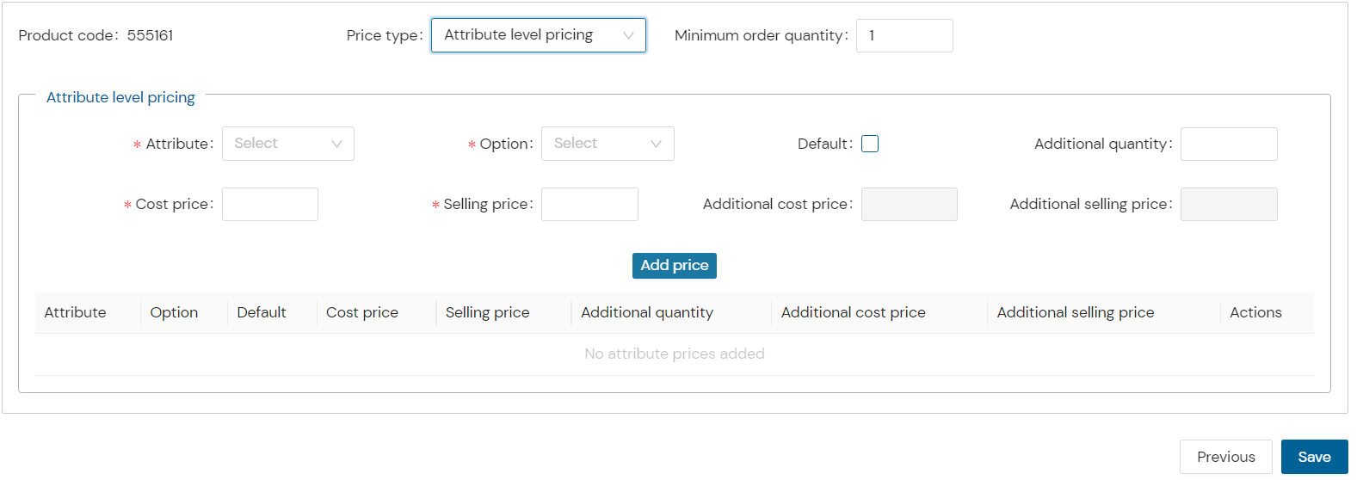Click the Selling price input field
This screenshot has height=480, width=1363.
tap(589, 204)
